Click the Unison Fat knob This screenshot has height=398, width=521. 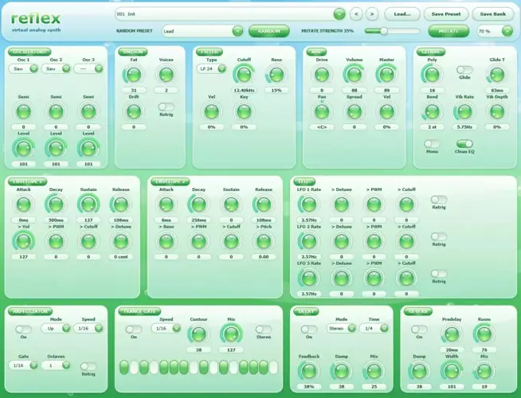tap(134, 74)
